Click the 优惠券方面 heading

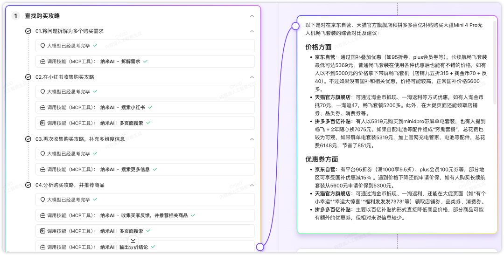(x=322, y=159)
